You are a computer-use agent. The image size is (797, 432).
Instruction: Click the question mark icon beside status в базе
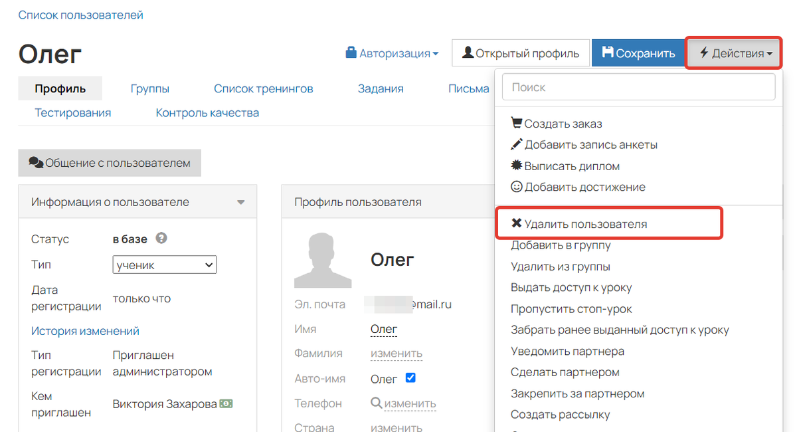(161, 239)
